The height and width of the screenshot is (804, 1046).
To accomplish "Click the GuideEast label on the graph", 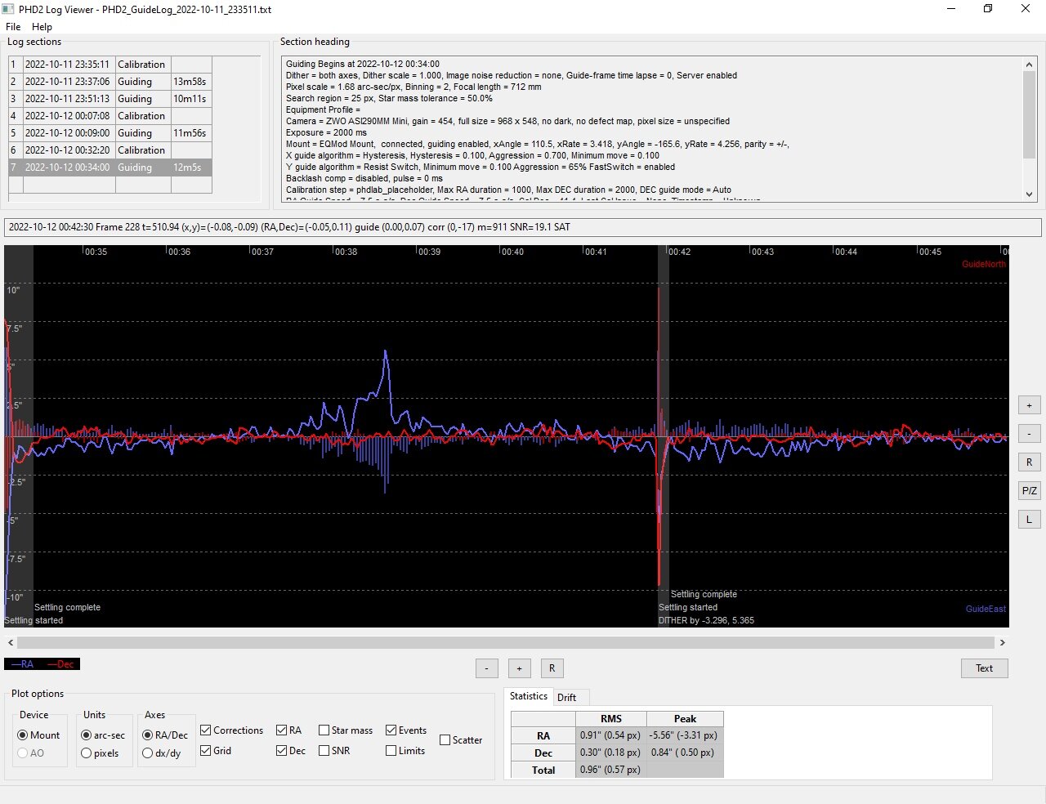I will tap(986, 609).
